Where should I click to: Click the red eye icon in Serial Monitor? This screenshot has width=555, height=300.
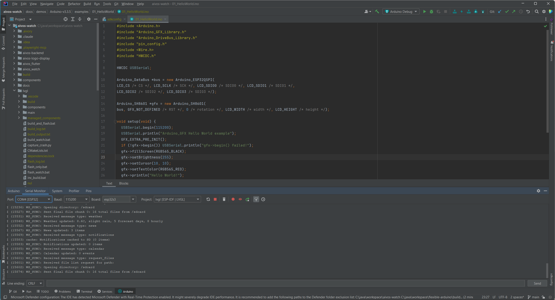[x=240, y=199]
